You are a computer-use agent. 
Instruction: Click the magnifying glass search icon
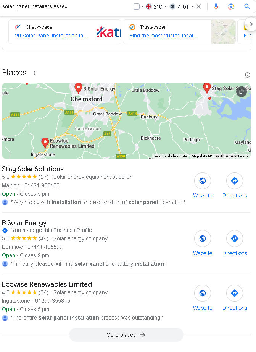(x=247, y=6)
